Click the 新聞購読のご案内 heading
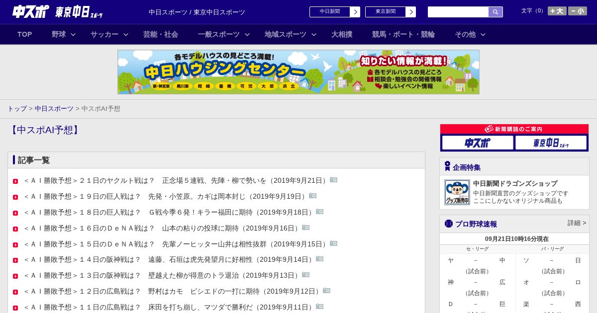Screen dimensions: 597x313 tap(514, 129)
